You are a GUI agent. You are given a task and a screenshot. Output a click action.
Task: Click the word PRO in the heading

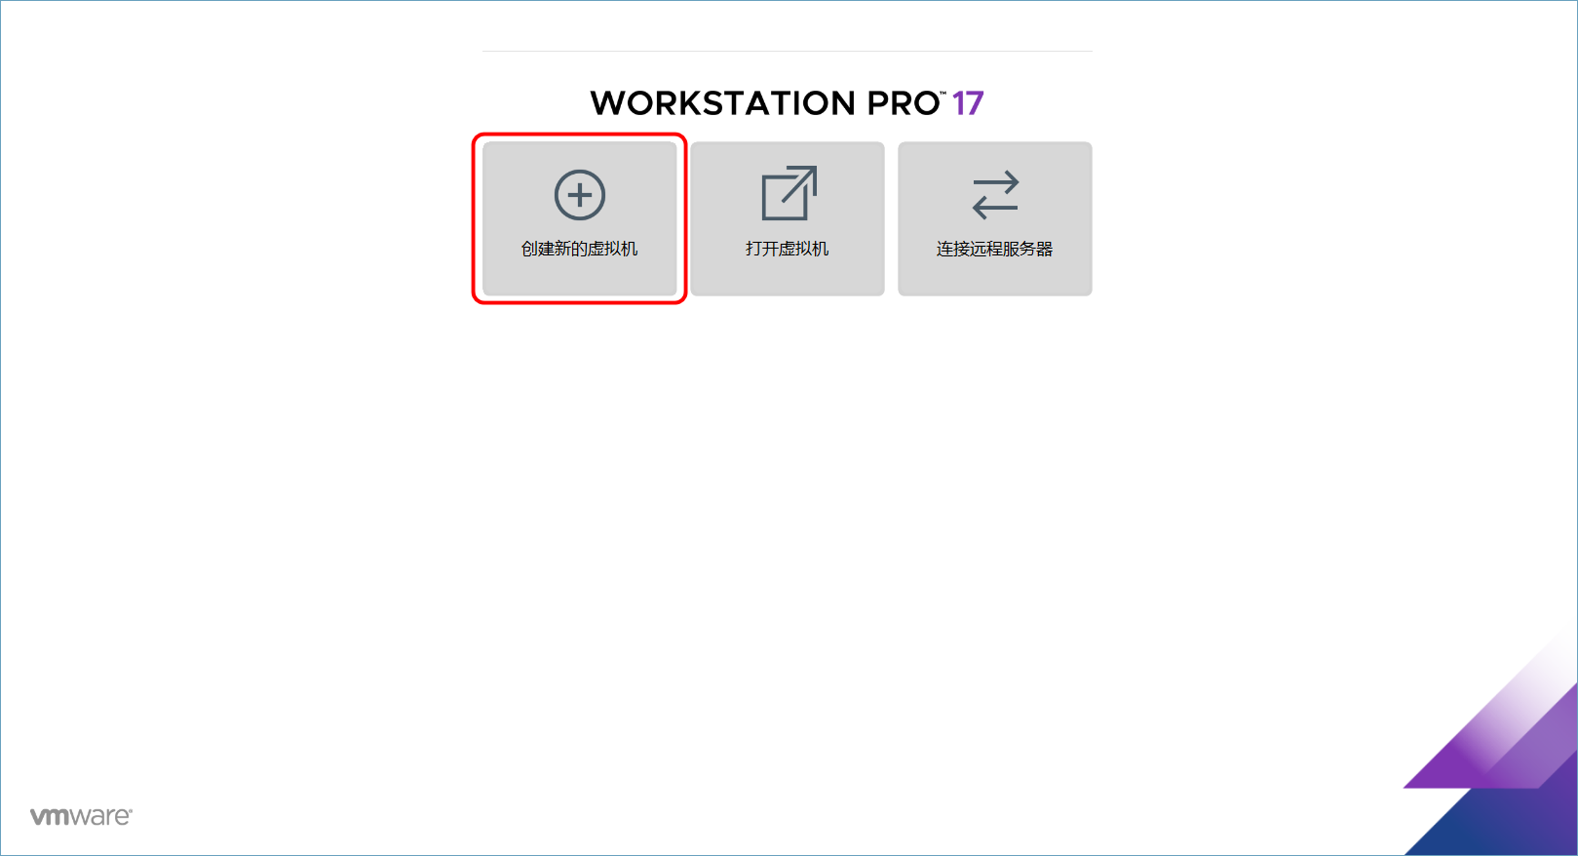(x=904, y=103)
